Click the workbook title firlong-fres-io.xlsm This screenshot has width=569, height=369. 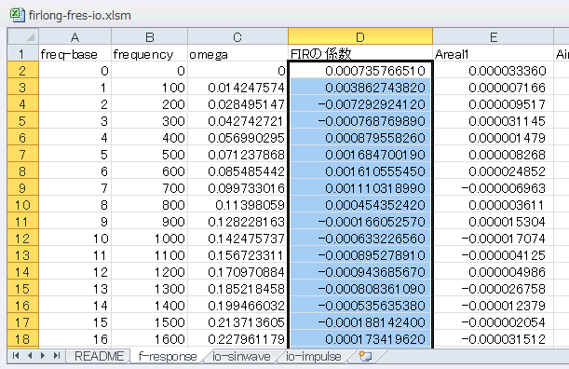pyautogui.click(x=80, y=15)
